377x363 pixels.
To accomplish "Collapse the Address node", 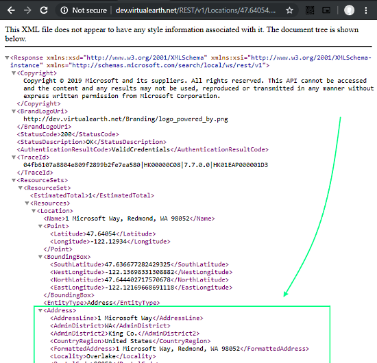I will (x=40, y=310).
